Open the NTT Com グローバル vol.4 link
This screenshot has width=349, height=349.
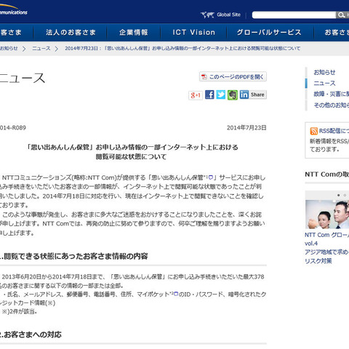click(x=326, y=239)
